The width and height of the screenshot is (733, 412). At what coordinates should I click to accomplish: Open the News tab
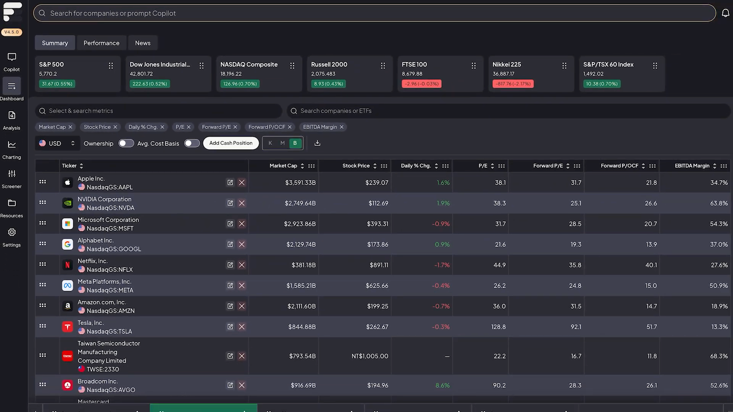pyautogui.click(x=143, y=43)
